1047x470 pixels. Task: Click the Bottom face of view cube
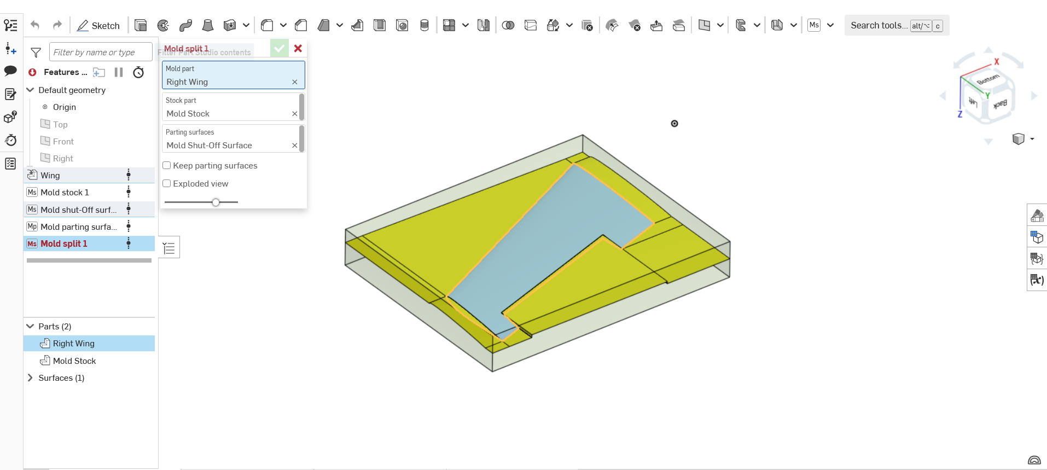[x=988, y=79]
